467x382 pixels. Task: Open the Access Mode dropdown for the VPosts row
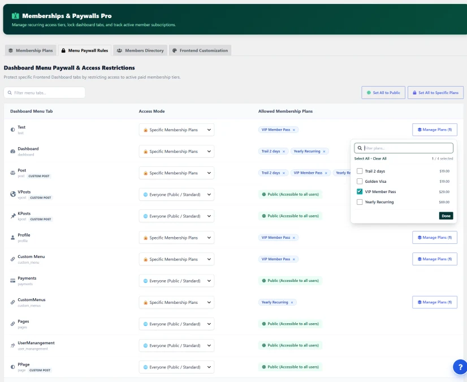[x=176, y=195]
